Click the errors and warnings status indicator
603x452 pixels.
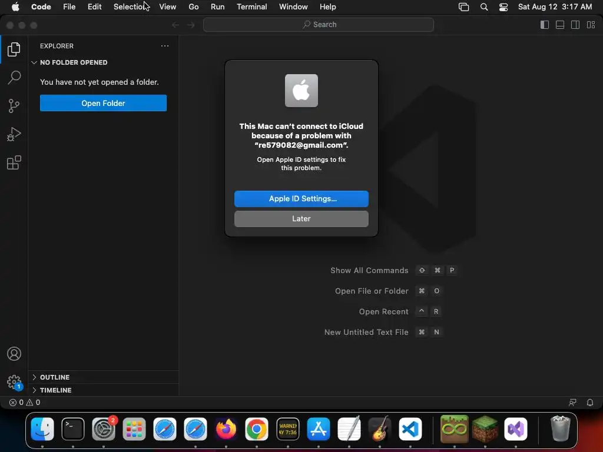25,403
